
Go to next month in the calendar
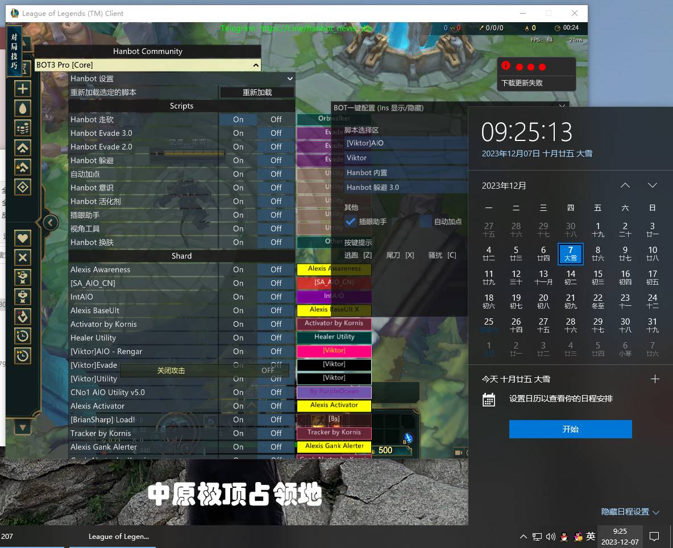pos(652,186)
